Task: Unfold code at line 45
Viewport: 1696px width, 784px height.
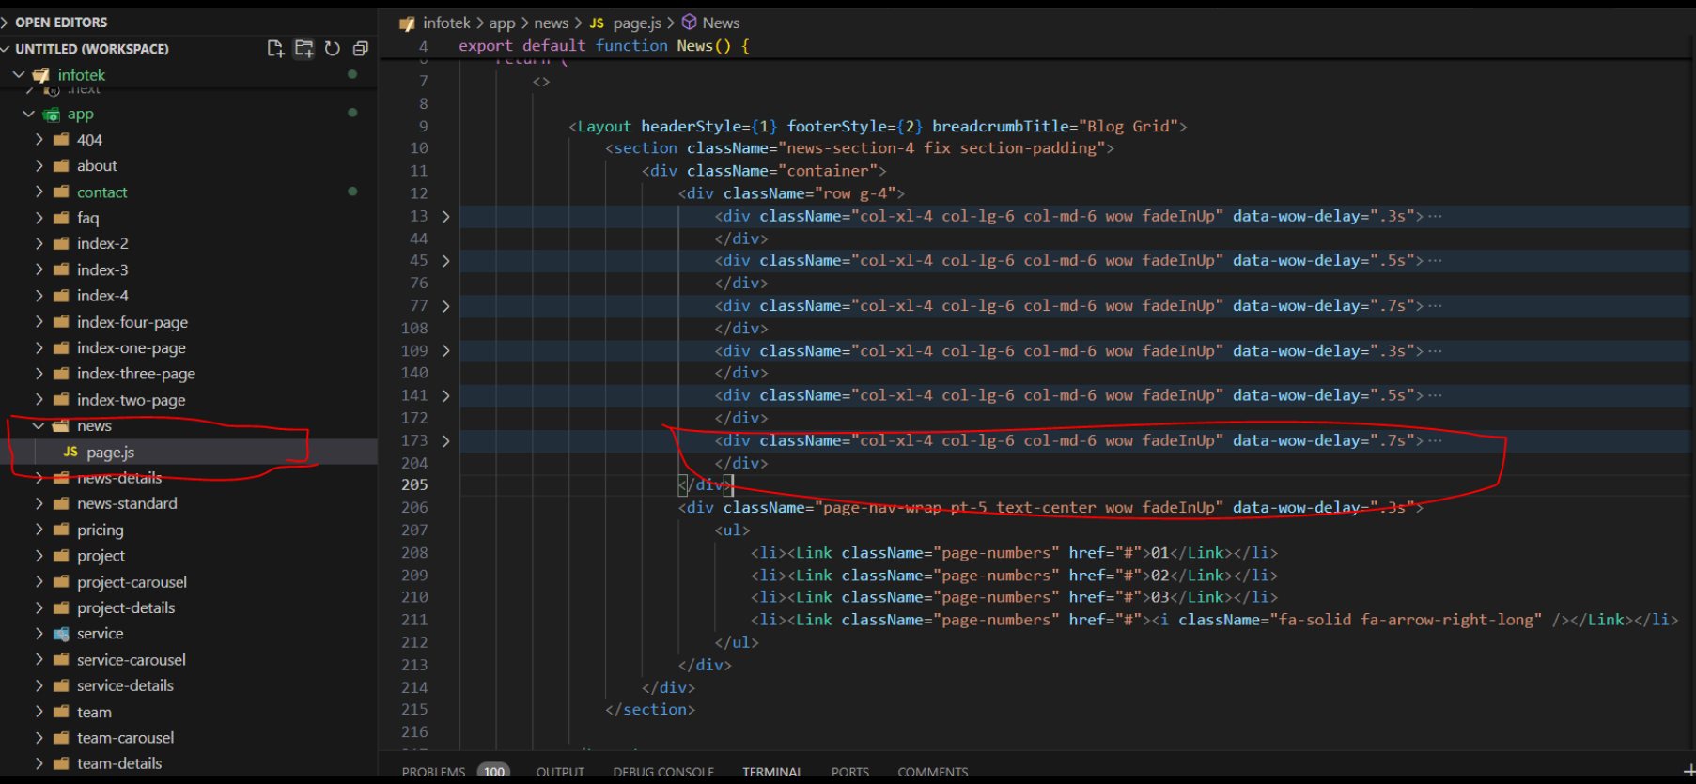Action: (x=445, y=260)
